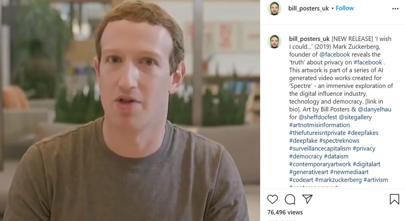This screenshot has height=221, width=405.
Task: Share the post with the paper plane icon
Action: (x=307, y=199)
